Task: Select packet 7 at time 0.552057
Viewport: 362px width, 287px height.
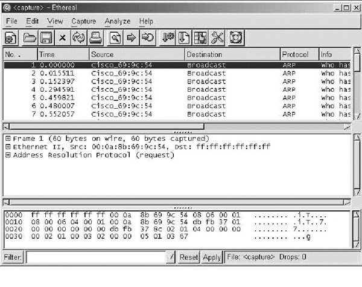Action: [177, 114]
